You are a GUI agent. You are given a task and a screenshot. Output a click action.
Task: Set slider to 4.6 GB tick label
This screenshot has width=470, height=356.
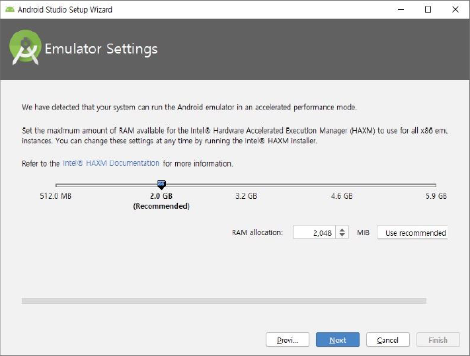[x=342, y=196]
